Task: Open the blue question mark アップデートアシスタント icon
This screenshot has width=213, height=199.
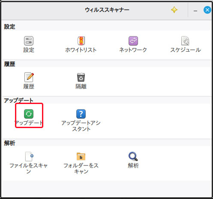Action: [x=81, y=114]
